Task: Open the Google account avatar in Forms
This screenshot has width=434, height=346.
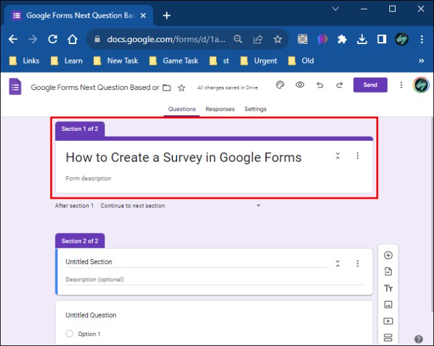Action: (x=421, y=85)
